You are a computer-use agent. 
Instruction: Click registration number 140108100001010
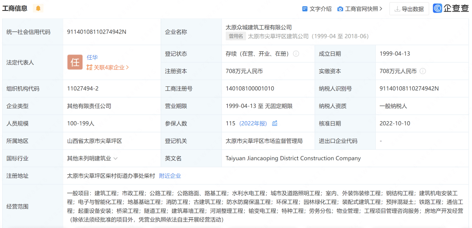point(250,88)
